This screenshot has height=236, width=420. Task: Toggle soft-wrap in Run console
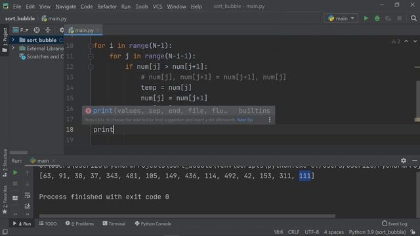pos(28,195)
